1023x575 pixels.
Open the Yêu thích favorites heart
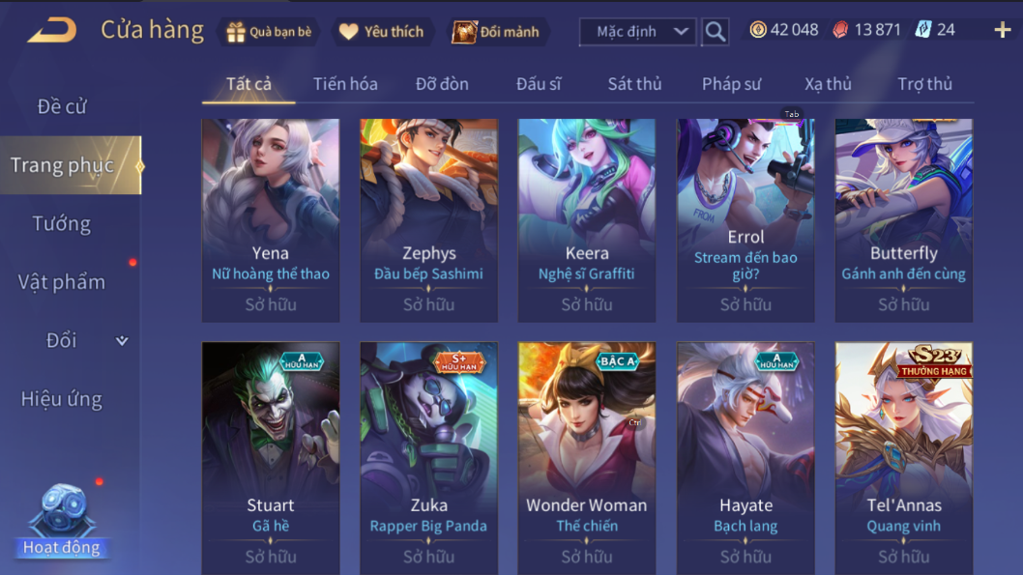tap(383, 31)
